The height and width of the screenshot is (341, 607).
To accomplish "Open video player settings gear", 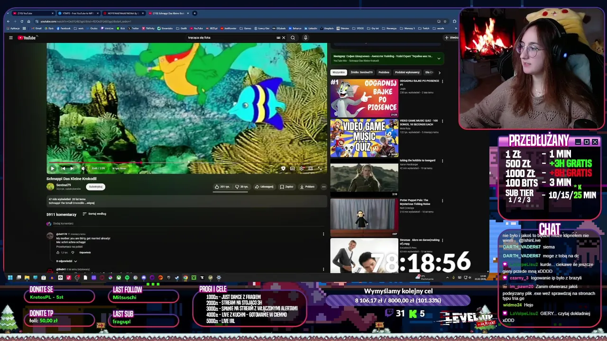I will tap(301, 168).
